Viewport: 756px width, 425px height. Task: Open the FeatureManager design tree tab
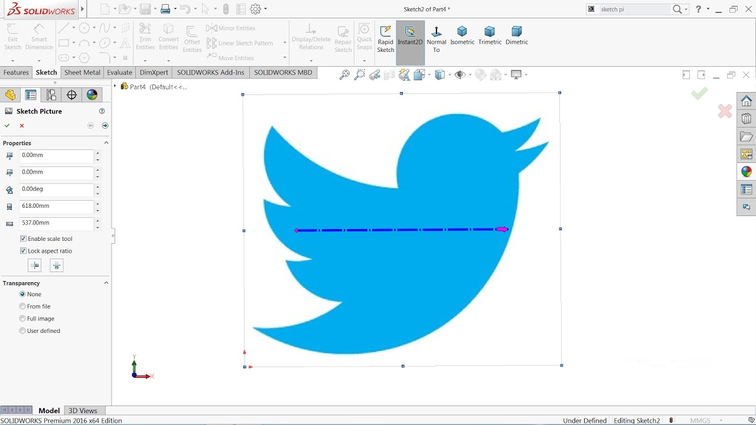click(x=10, y=95)
